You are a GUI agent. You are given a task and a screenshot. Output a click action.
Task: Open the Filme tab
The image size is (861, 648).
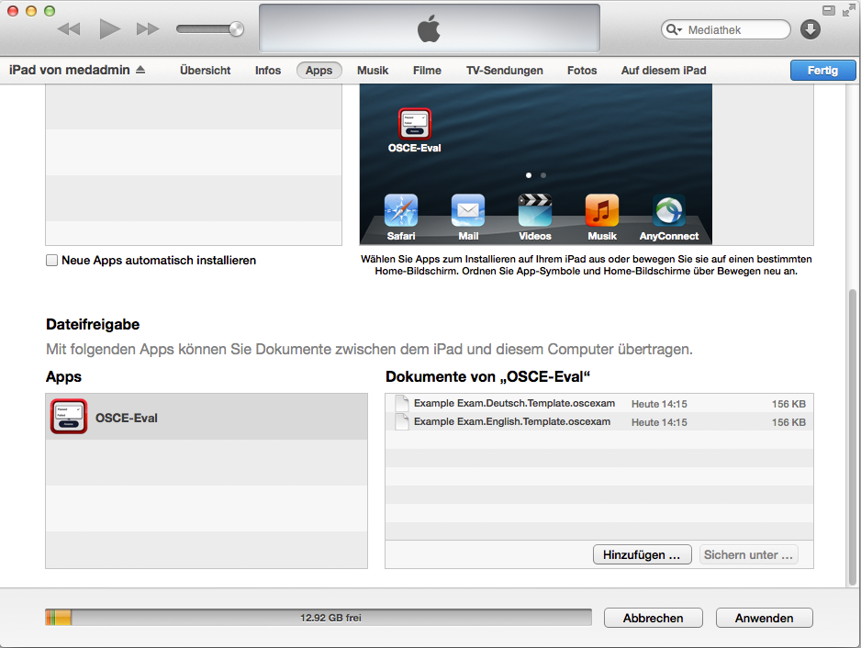coord(427,71)
